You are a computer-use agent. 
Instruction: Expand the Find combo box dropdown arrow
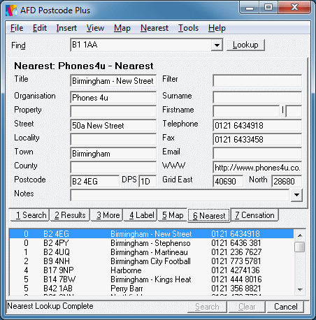217,45
